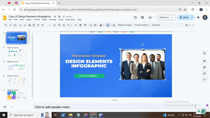Expand the Share options arrow
Screen dimensions: 210x118
click(192, 18)
